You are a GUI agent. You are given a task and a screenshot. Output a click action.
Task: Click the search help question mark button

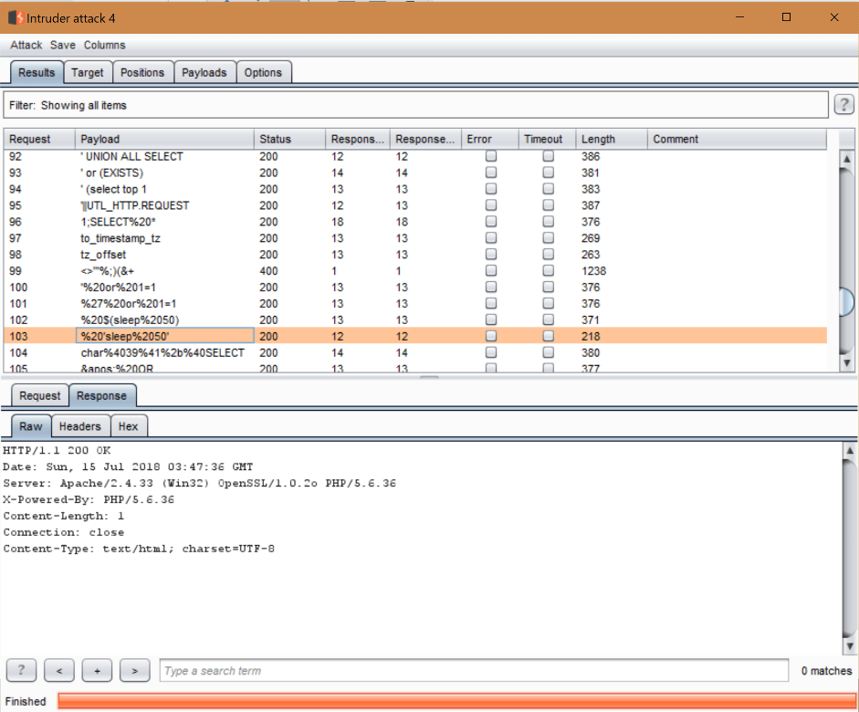pyautogui.click(x=21, y=671)
